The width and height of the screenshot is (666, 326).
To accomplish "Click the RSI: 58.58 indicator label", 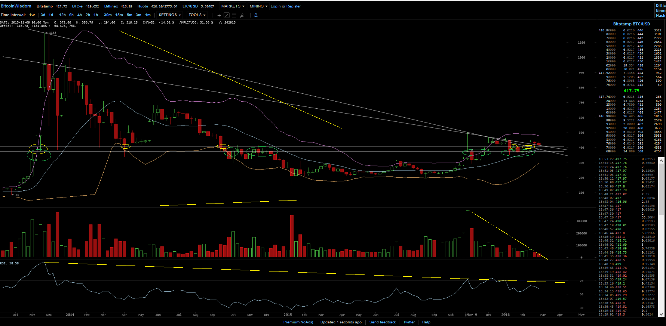I will coord(9,263).
